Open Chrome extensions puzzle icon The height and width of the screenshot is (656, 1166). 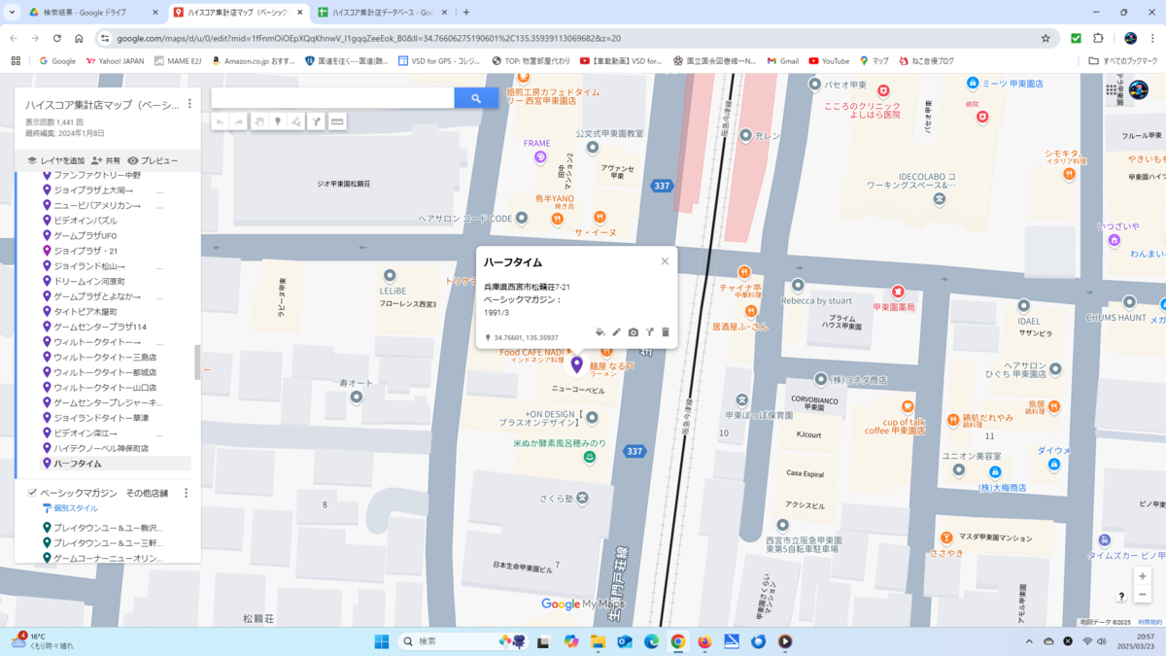point(1098,39)
